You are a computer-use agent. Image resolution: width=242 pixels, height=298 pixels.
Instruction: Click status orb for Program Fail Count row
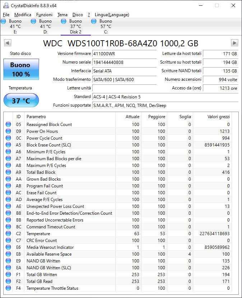(x=8, y=186)
